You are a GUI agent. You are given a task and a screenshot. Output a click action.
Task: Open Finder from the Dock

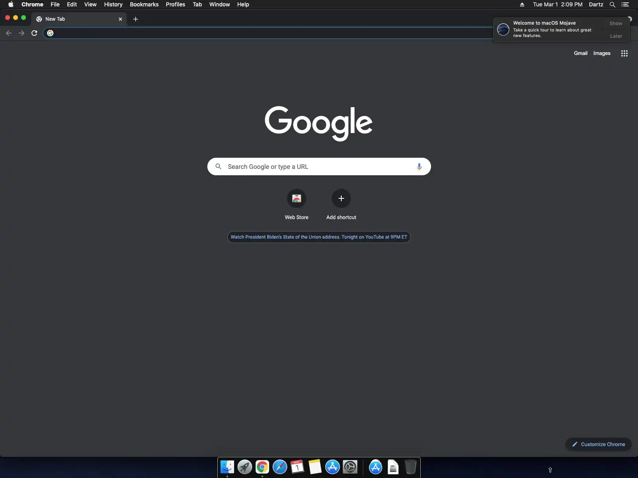point(227,467)
